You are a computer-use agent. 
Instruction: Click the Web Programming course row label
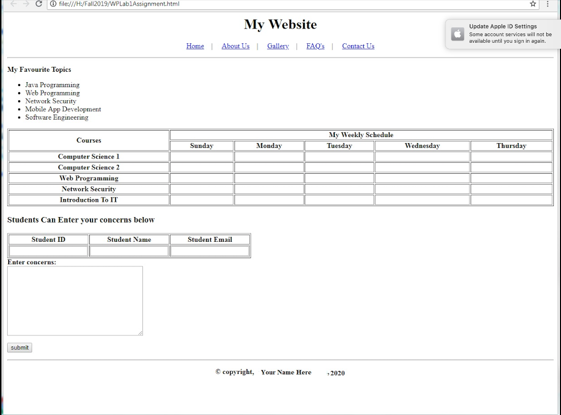pos(89,178)
